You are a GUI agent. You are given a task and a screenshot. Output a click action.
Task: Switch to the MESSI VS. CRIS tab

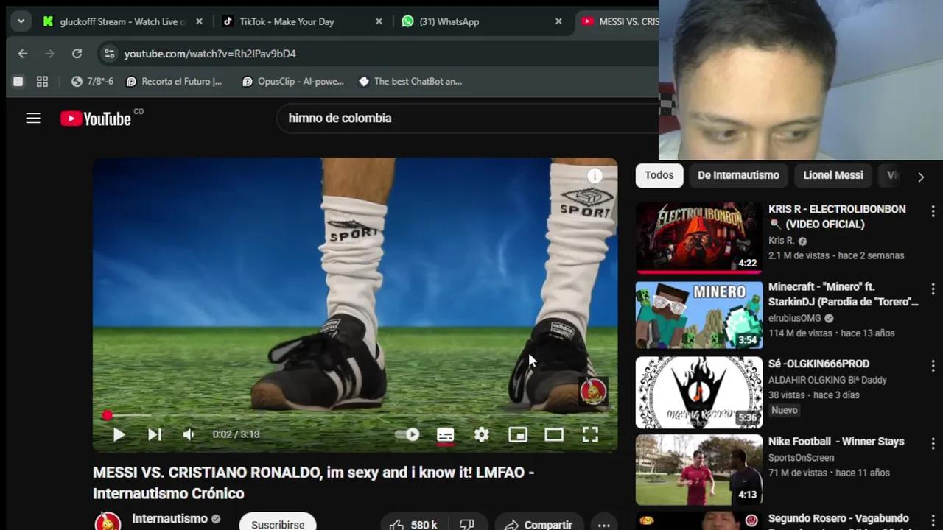[x=617, y=21]
